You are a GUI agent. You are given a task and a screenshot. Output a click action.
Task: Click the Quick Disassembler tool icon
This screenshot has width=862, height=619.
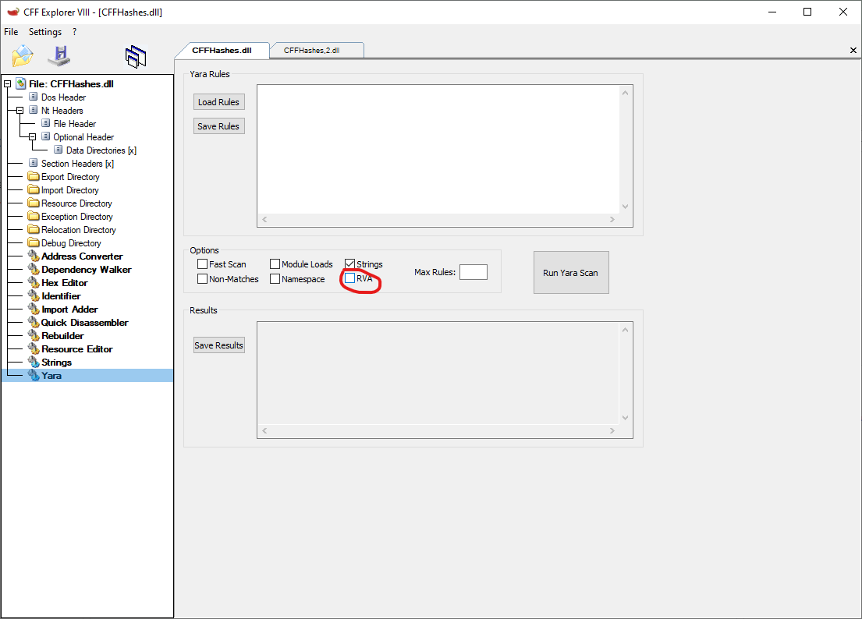point(34,322)
